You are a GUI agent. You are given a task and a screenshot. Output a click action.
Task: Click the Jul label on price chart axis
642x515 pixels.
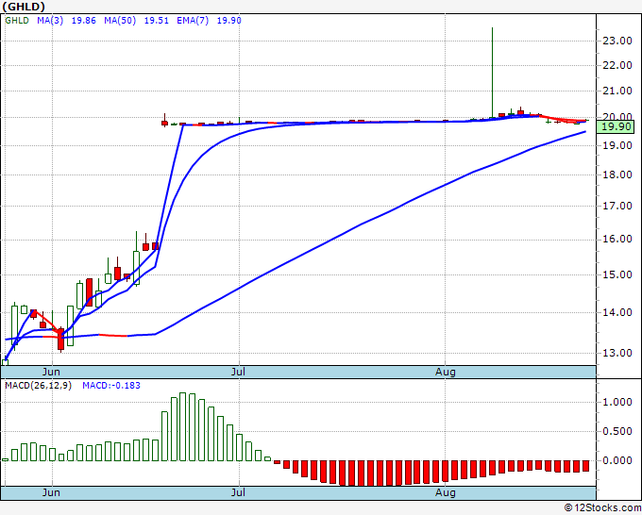pos(238,372)
